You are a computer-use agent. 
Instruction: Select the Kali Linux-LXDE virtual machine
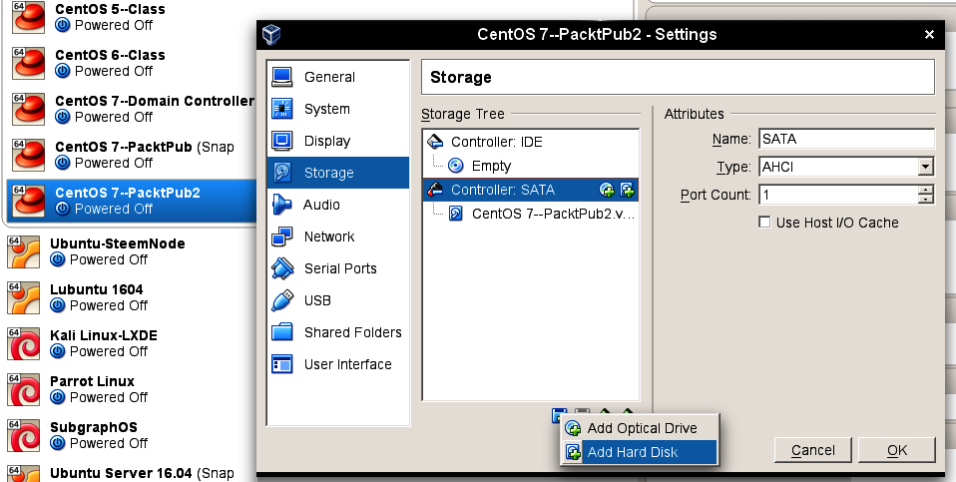[104, 335]
